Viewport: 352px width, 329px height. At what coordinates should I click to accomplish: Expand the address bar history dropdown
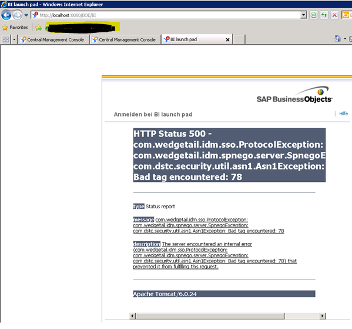click(303, 15)
